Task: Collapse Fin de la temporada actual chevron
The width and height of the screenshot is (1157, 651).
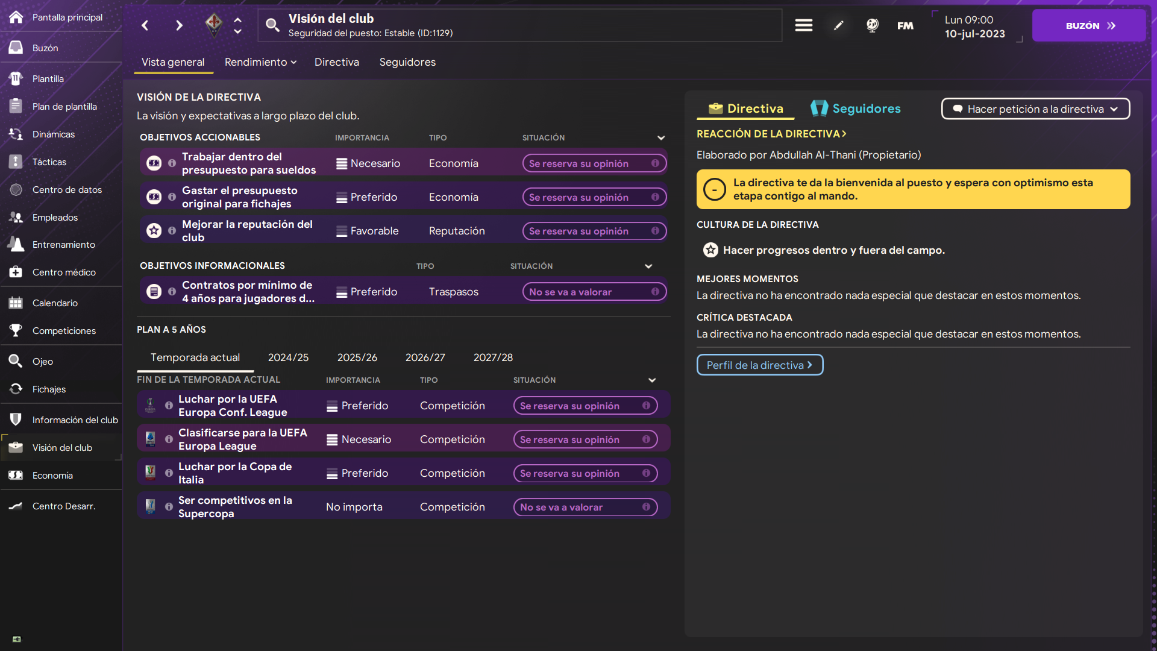Action: click(x=652, y=380)
